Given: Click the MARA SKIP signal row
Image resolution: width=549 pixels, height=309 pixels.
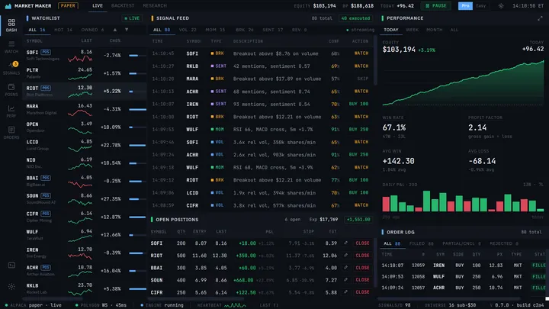Looking at the screenshot, I should (x=260, y=79).
